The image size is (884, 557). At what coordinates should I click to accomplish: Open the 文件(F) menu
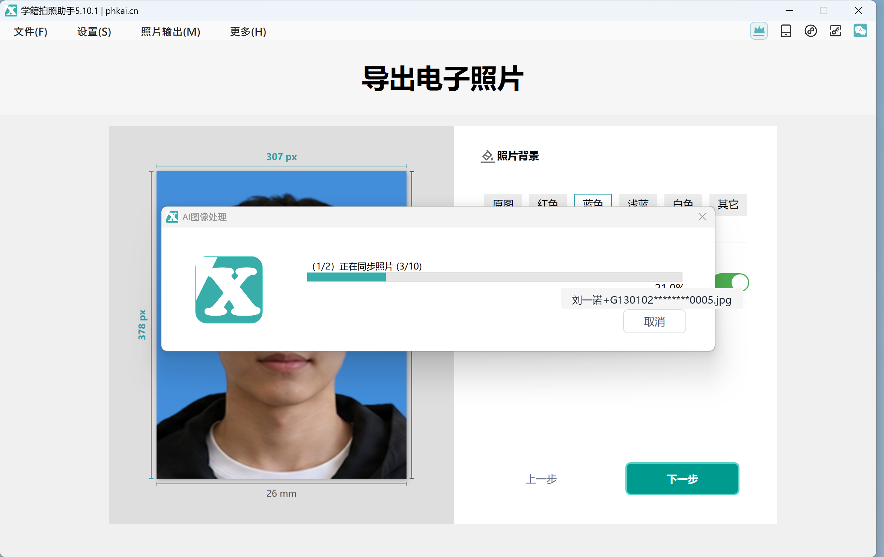tap(31, 31)
